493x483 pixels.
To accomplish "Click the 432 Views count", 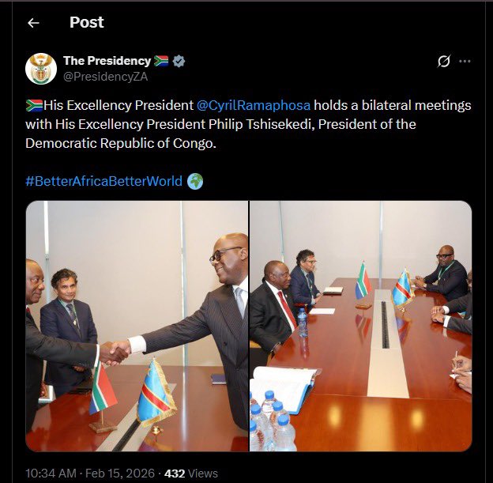I will click(x=190, y=474).
